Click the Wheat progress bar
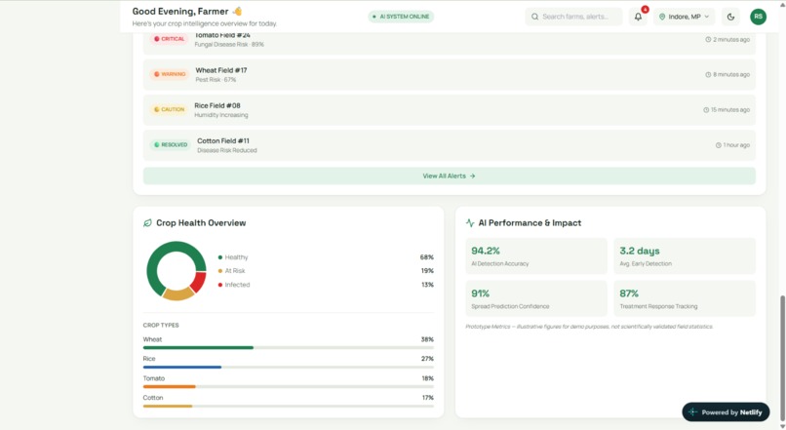This screenshot has width=786, height=430. 289,347
